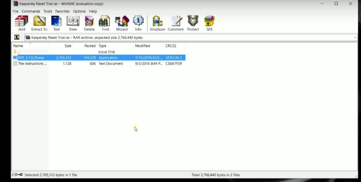Sort files by the Name column
Image resolution: width=361 pixels, height=182 pixels.
18,46
